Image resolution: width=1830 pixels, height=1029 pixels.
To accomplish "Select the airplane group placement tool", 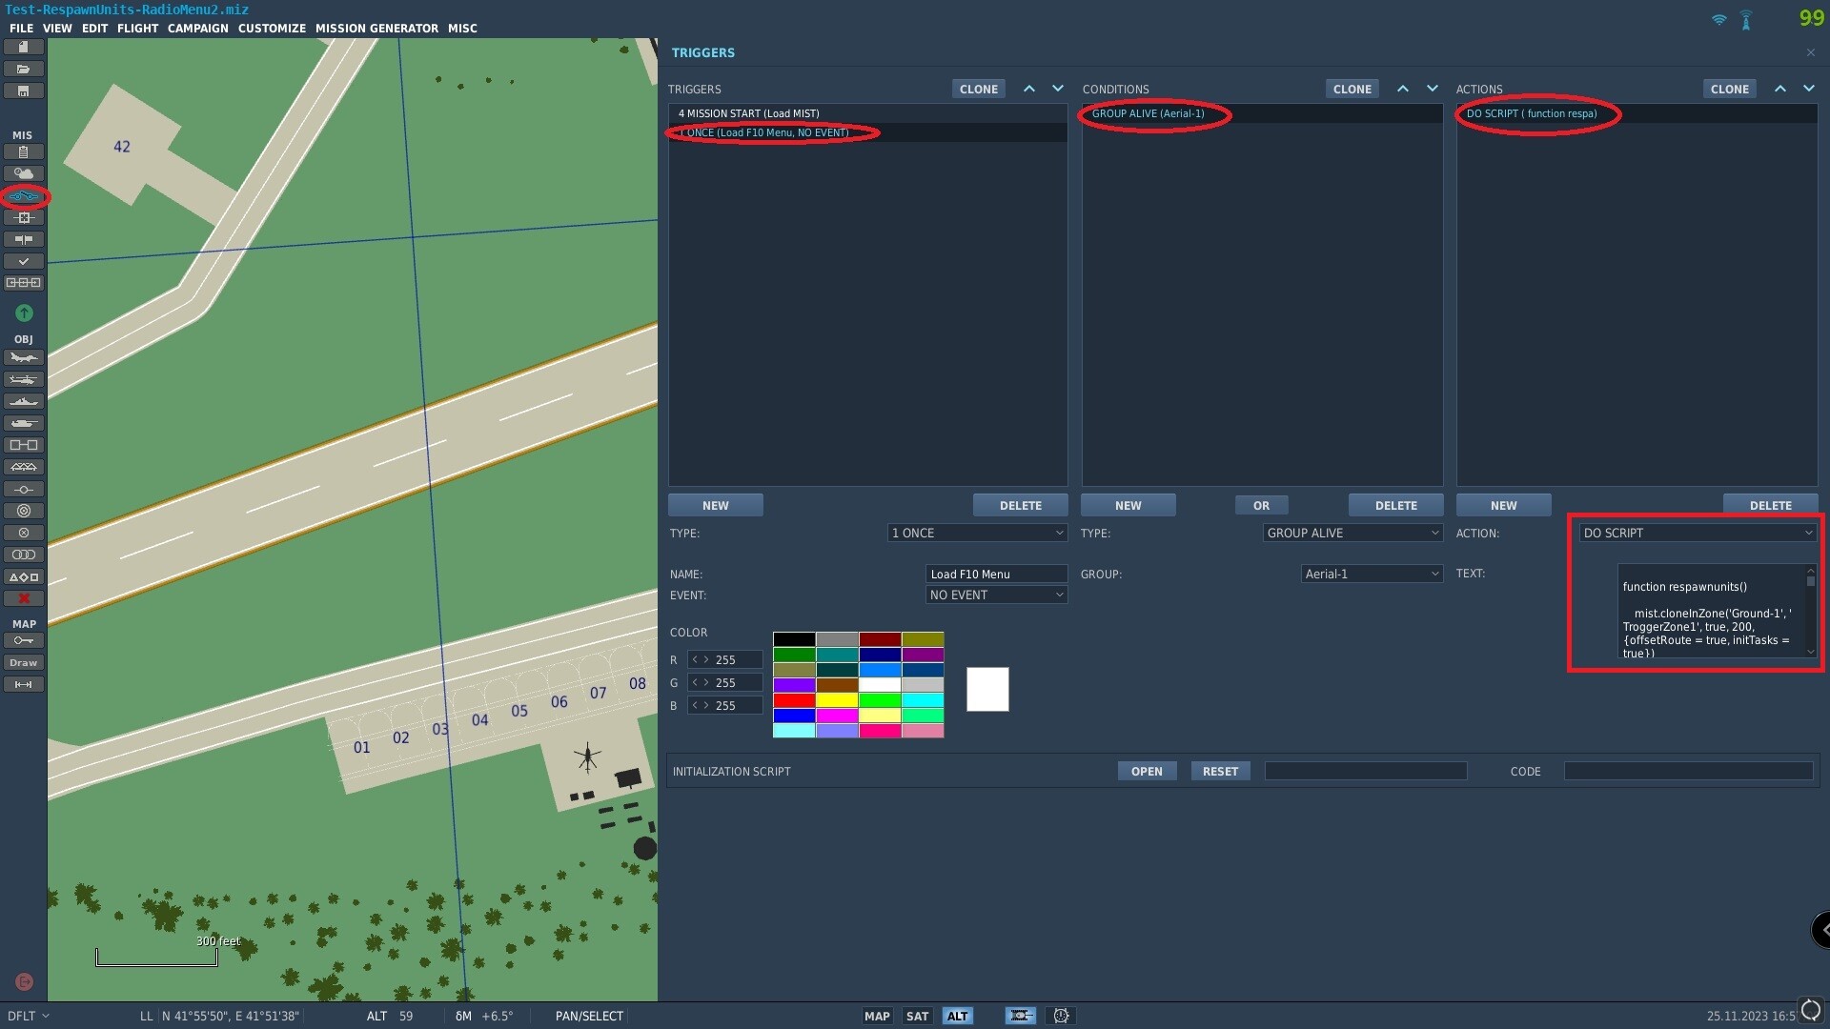I will point(24,357).
